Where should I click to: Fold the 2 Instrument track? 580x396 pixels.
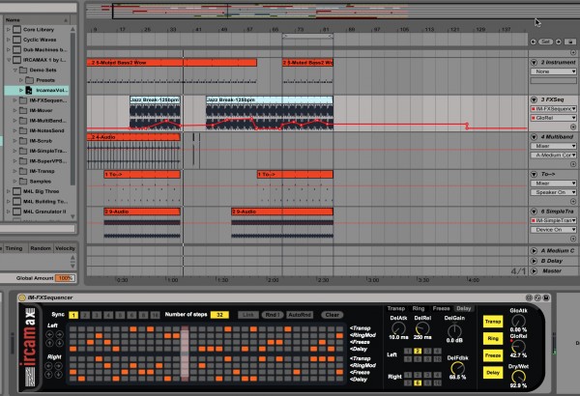click(x=534, y=62)
